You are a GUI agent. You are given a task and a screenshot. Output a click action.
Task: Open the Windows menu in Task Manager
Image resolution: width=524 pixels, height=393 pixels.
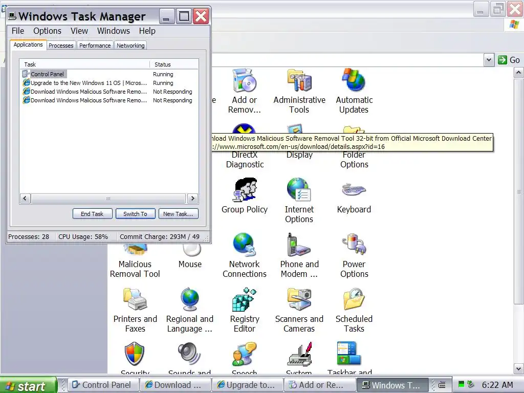click(113, 31)
